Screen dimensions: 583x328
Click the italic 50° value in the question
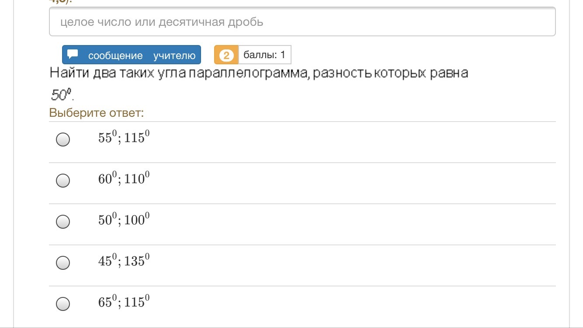tap(61, 94)
